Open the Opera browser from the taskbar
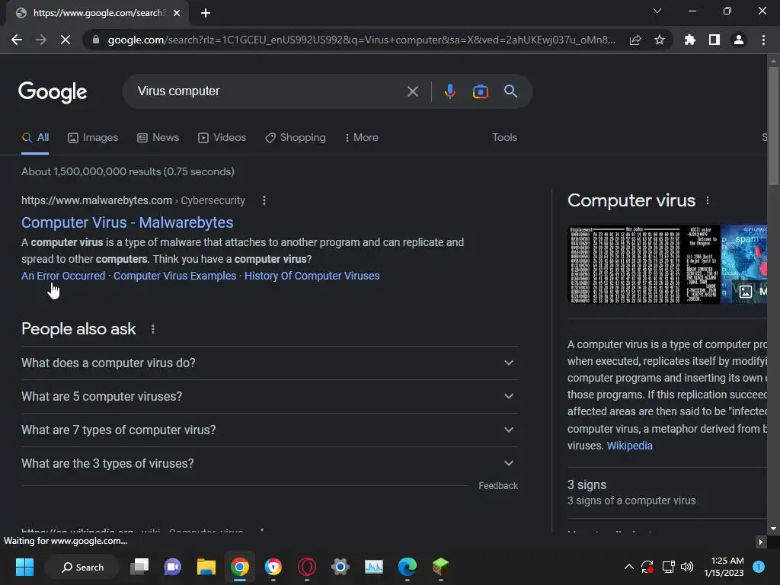Viewport: 780px width, 585px height. click(x=306, y=567)
